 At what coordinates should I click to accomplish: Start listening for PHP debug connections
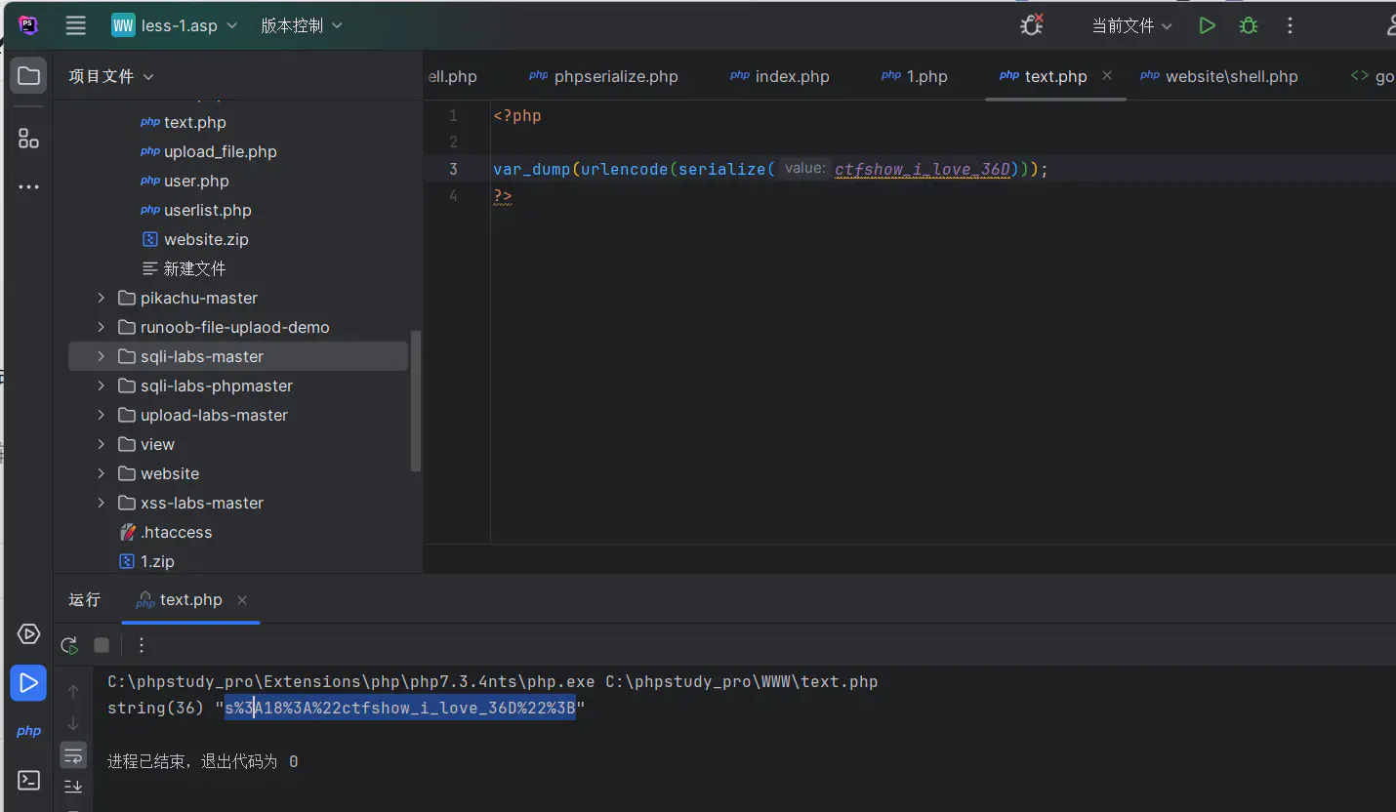[1032, 25]
